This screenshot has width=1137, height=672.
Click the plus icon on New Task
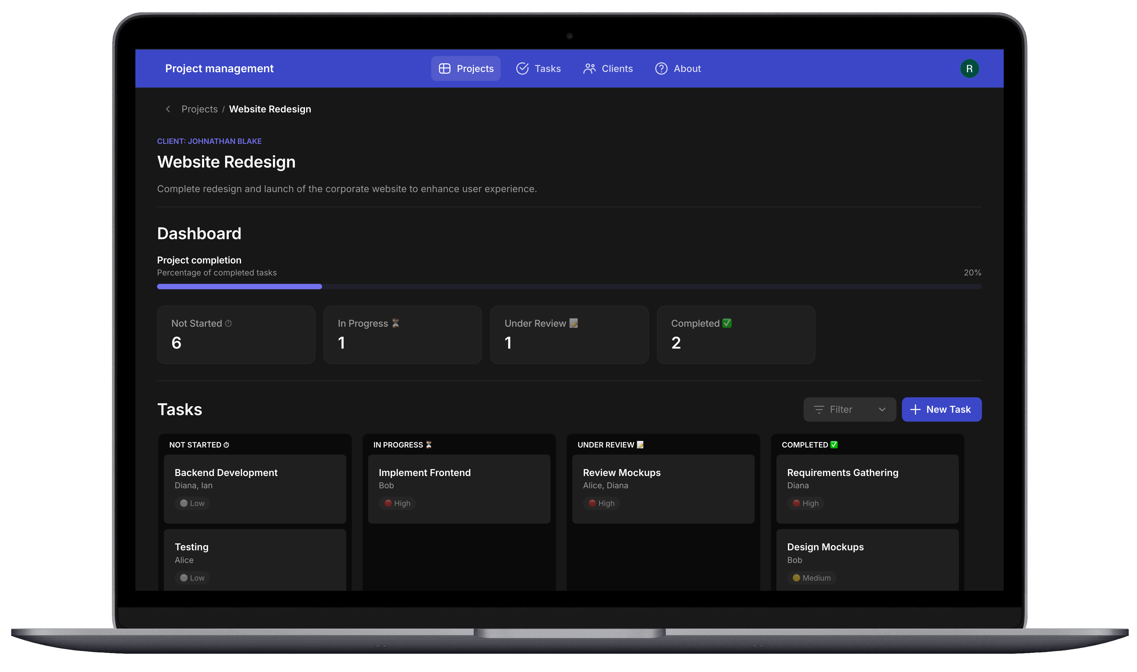[x=915, y=409]
